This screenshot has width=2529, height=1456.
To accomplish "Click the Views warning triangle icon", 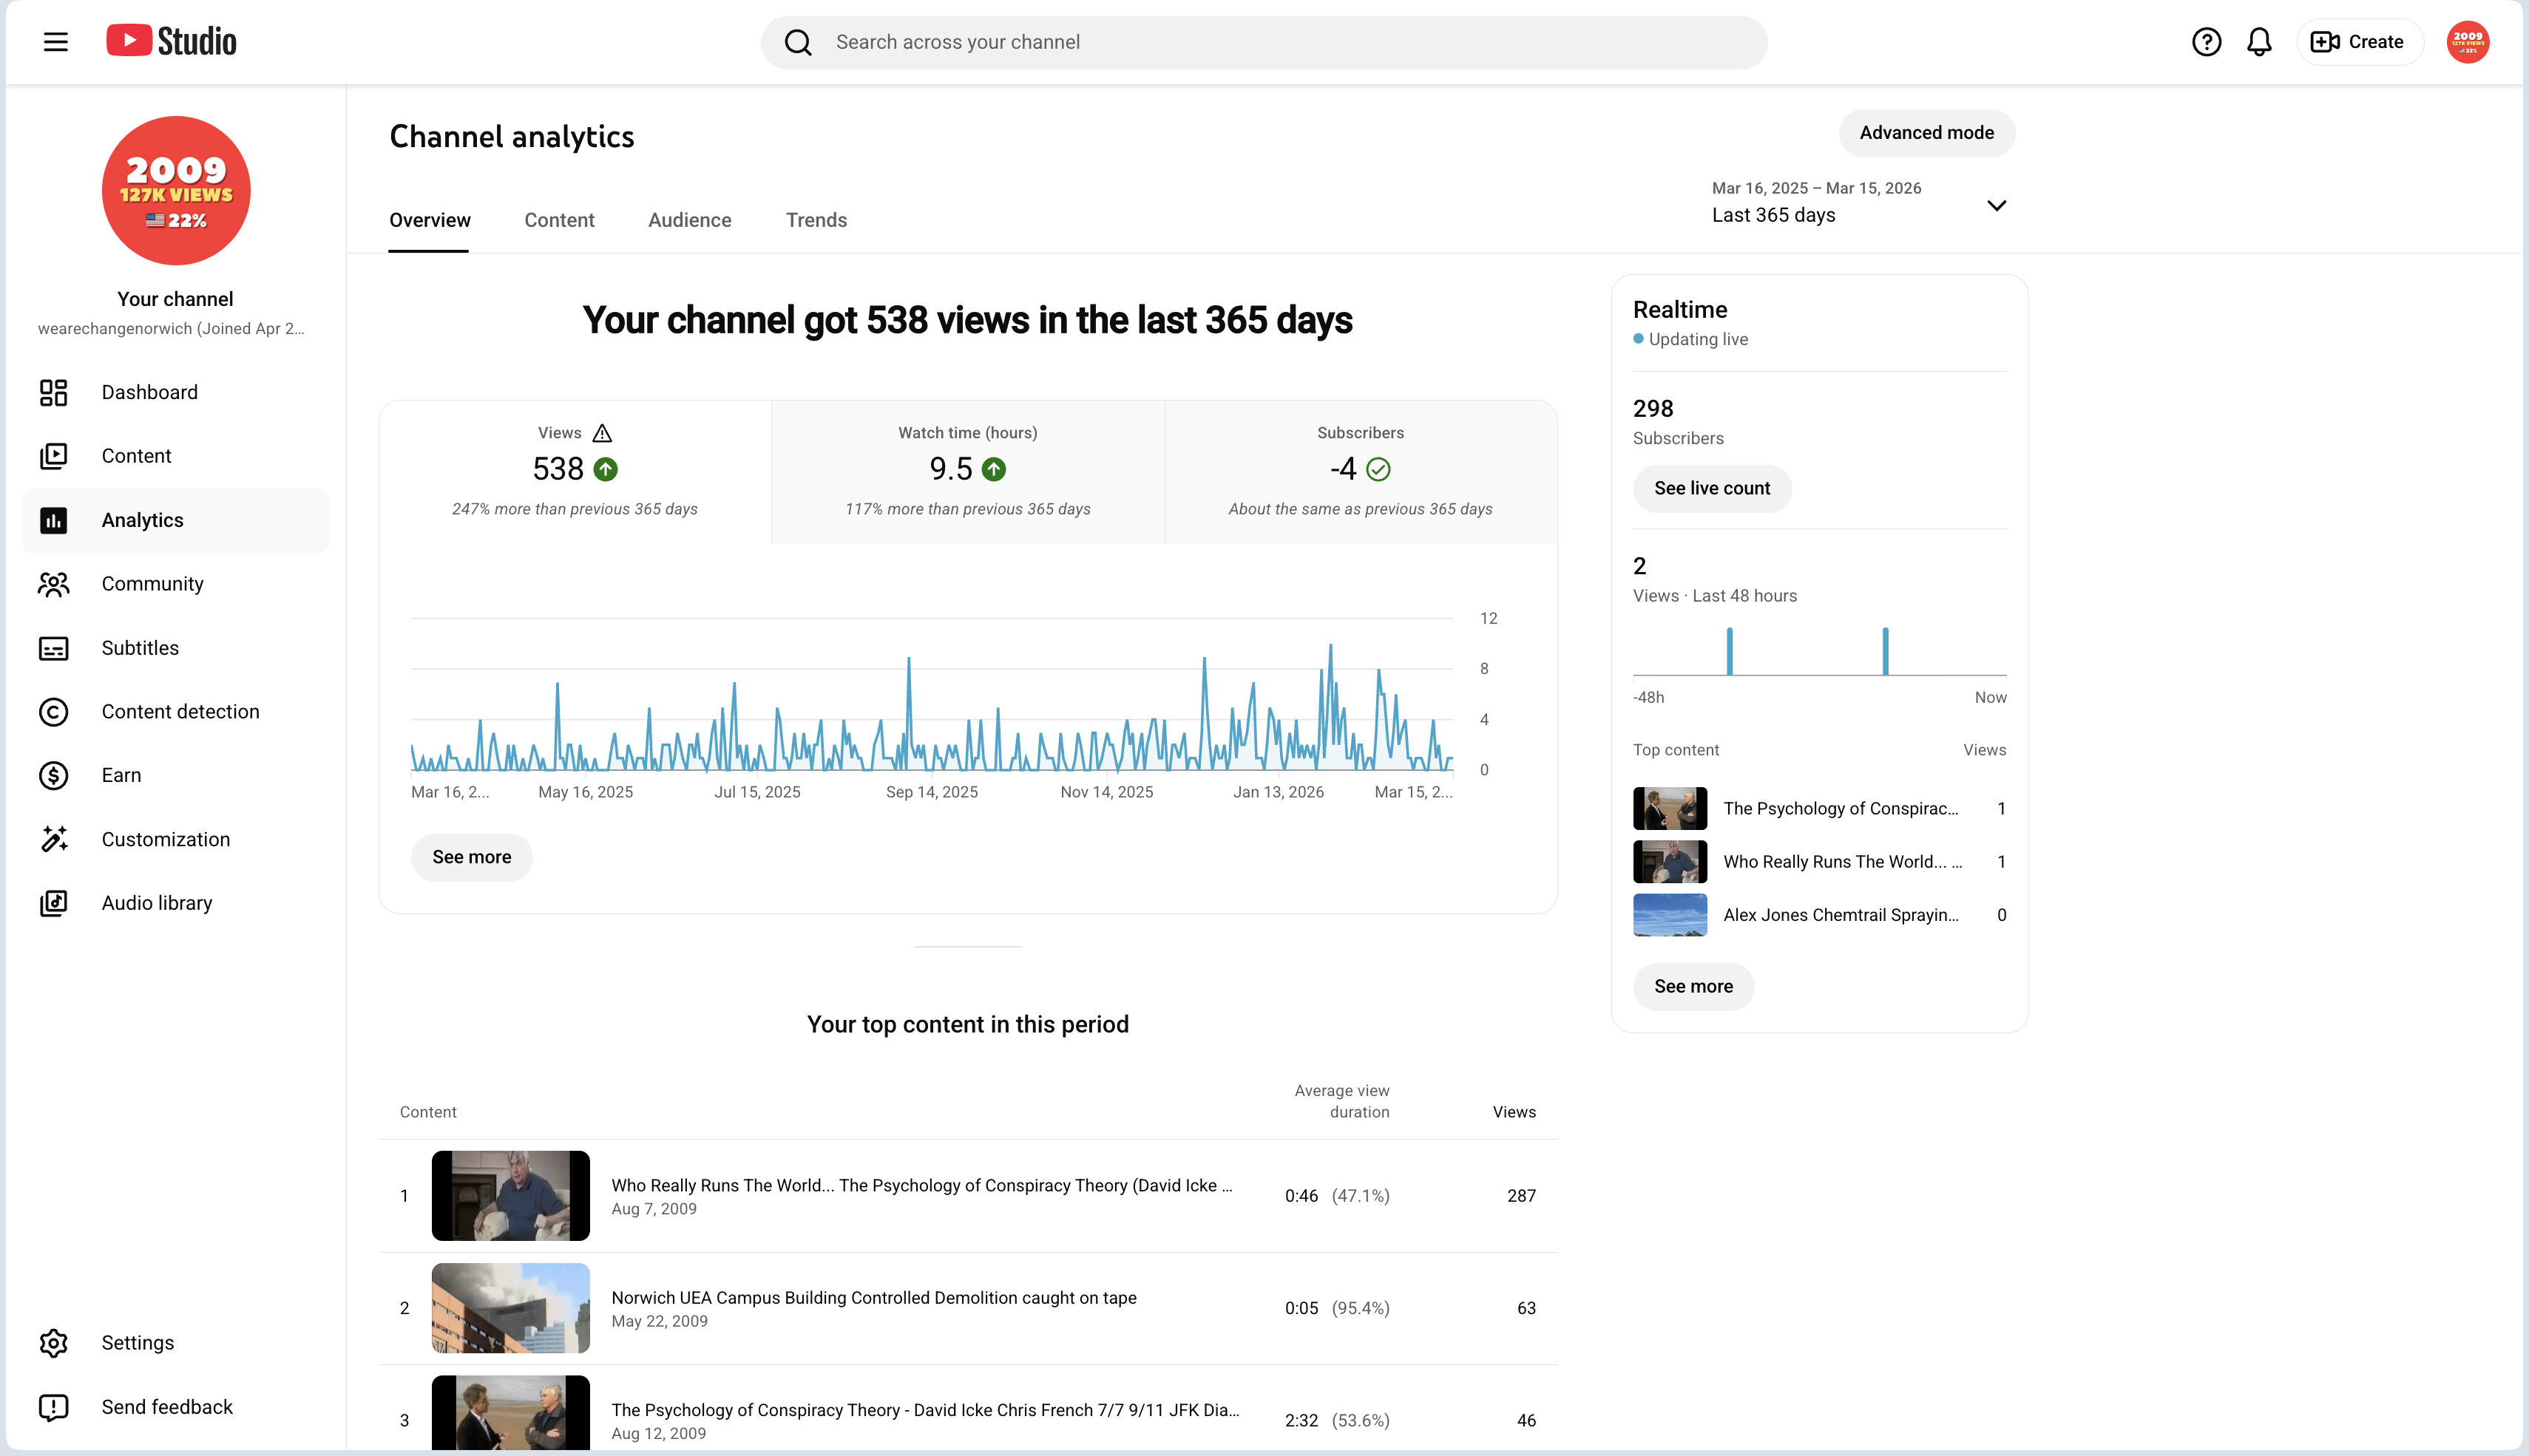I will 602,433.
